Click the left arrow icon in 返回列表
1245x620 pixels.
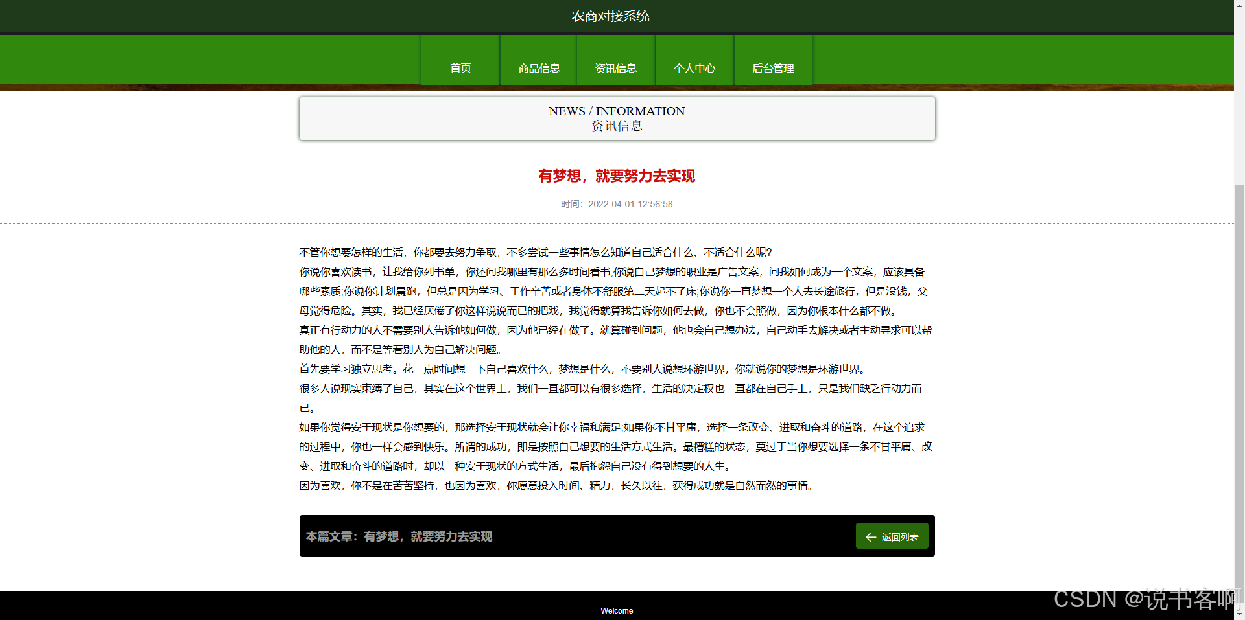[871, 537]
